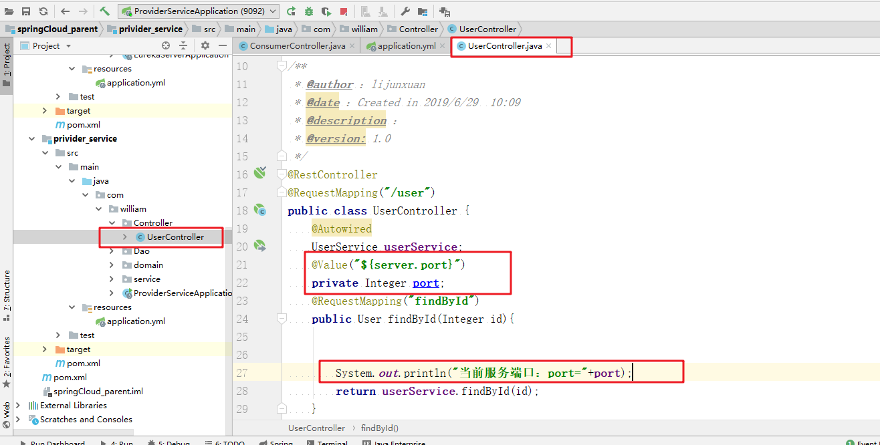Click the autowired gutter icon on line 20

coord(259,246)
